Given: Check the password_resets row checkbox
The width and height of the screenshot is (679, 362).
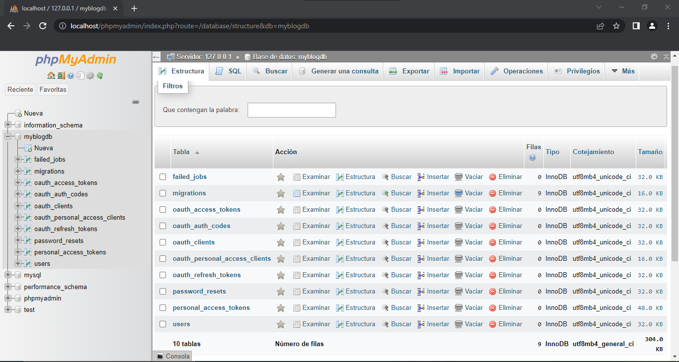Looking at the screenshot, I should pos(163,292).
